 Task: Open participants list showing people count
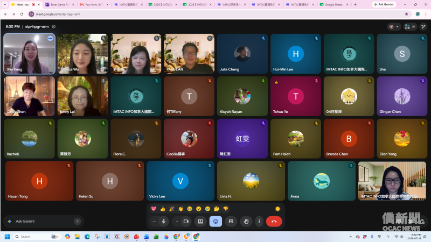410,26
